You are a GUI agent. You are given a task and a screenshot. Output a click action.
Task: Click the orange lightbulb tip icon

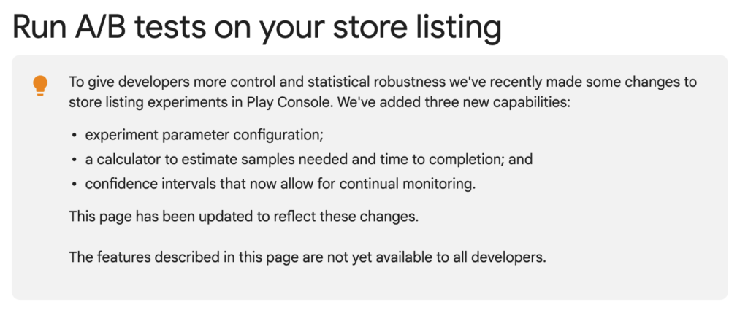pos(40,86)
